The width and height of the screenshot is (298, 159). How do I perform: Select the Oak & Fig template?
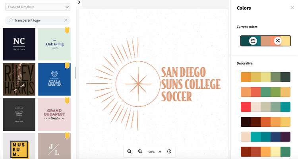(x=54, y=44)
